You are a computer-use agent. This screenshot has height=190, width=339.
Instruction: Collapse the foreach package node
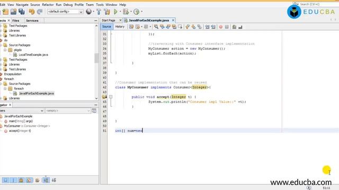[x=5, y=89]
